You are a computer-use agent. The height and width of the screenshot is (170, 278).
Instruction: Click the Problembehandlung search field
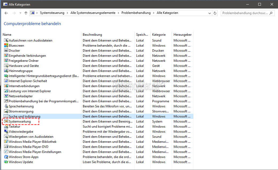coord(245,13)
